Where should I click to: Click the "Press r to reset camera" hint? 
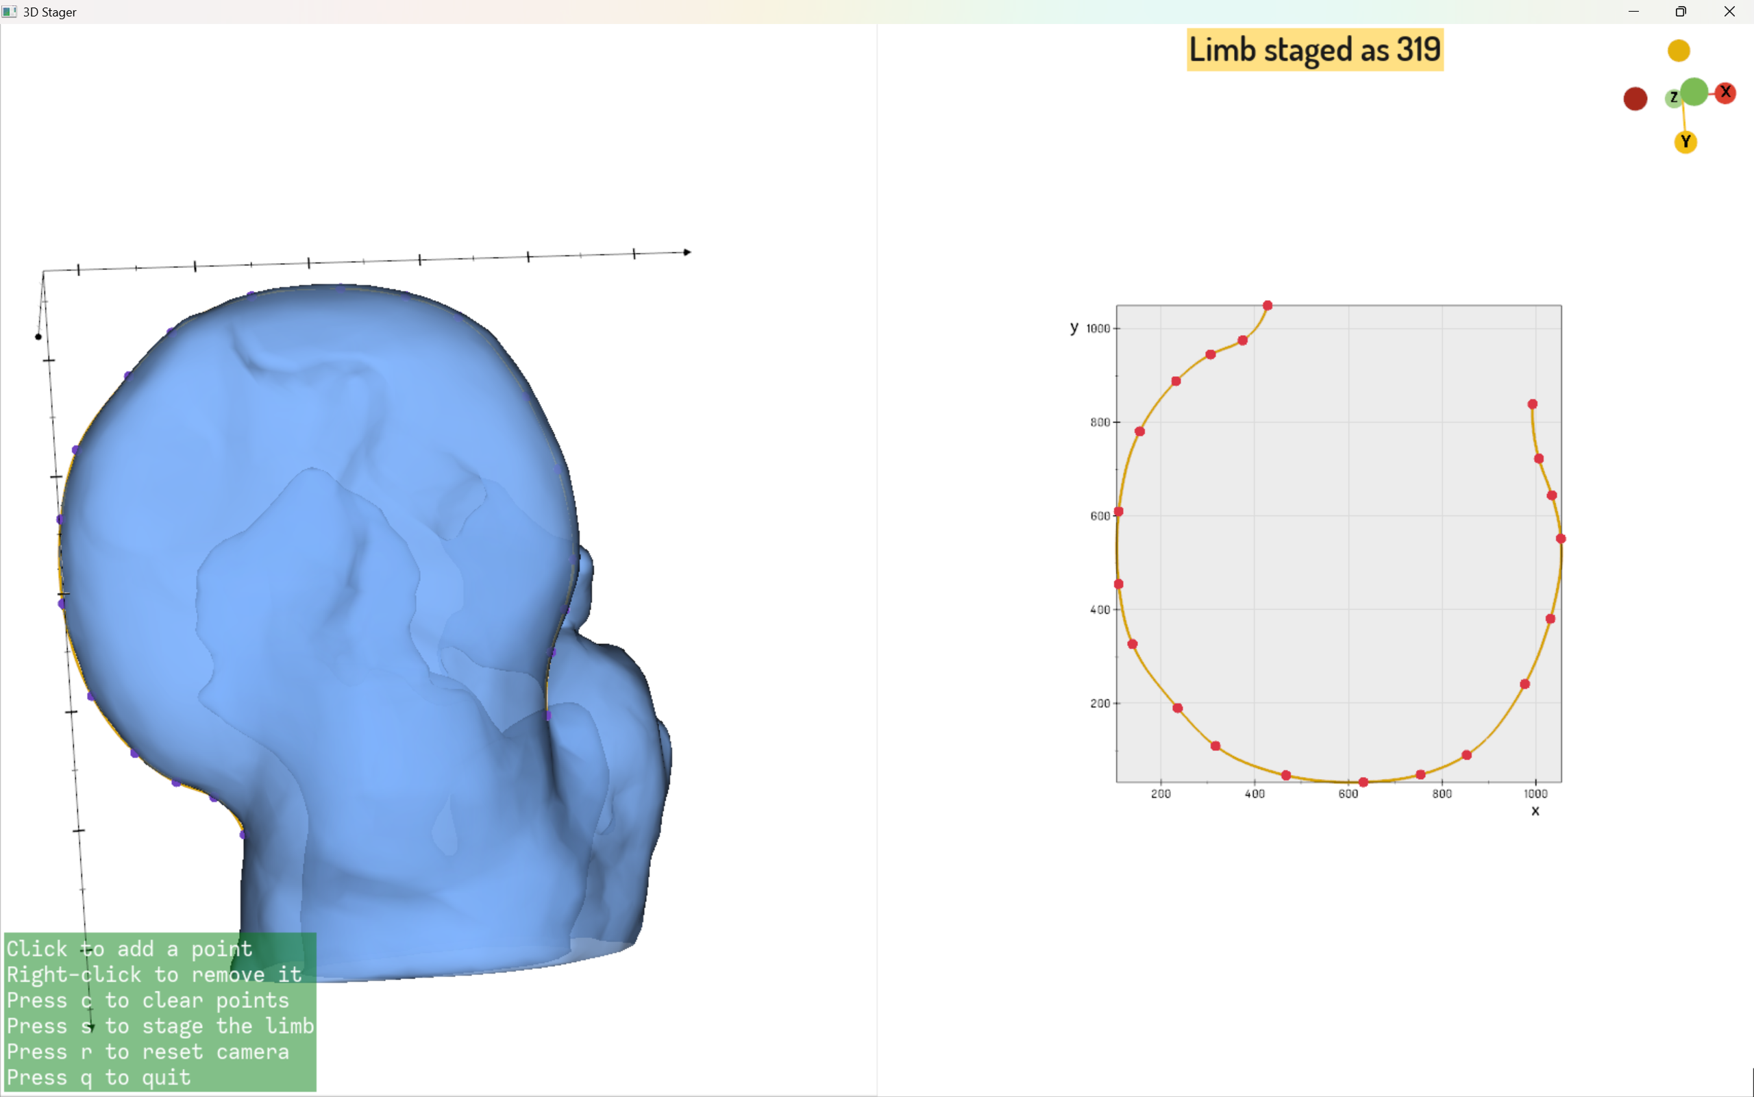[148, 1051]
